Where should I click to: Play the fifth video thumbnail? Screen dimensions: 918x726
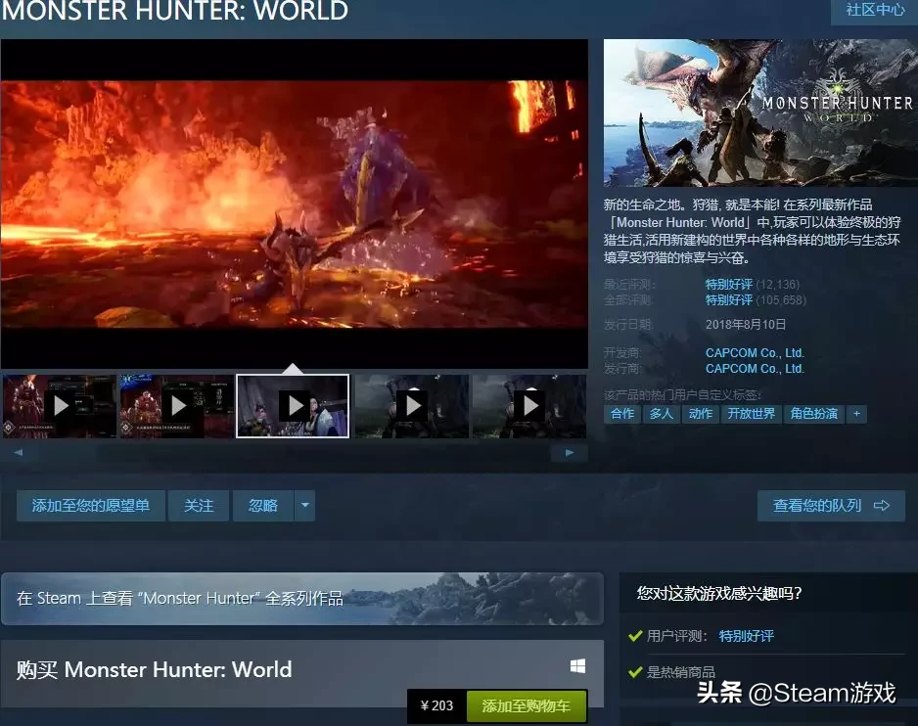529,406
